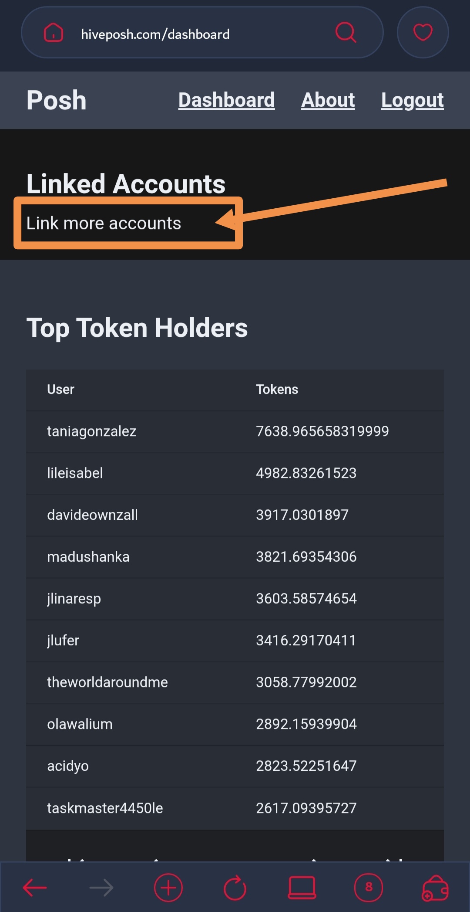
Task: Select the davideownzall user row
Action: (235, 515)
